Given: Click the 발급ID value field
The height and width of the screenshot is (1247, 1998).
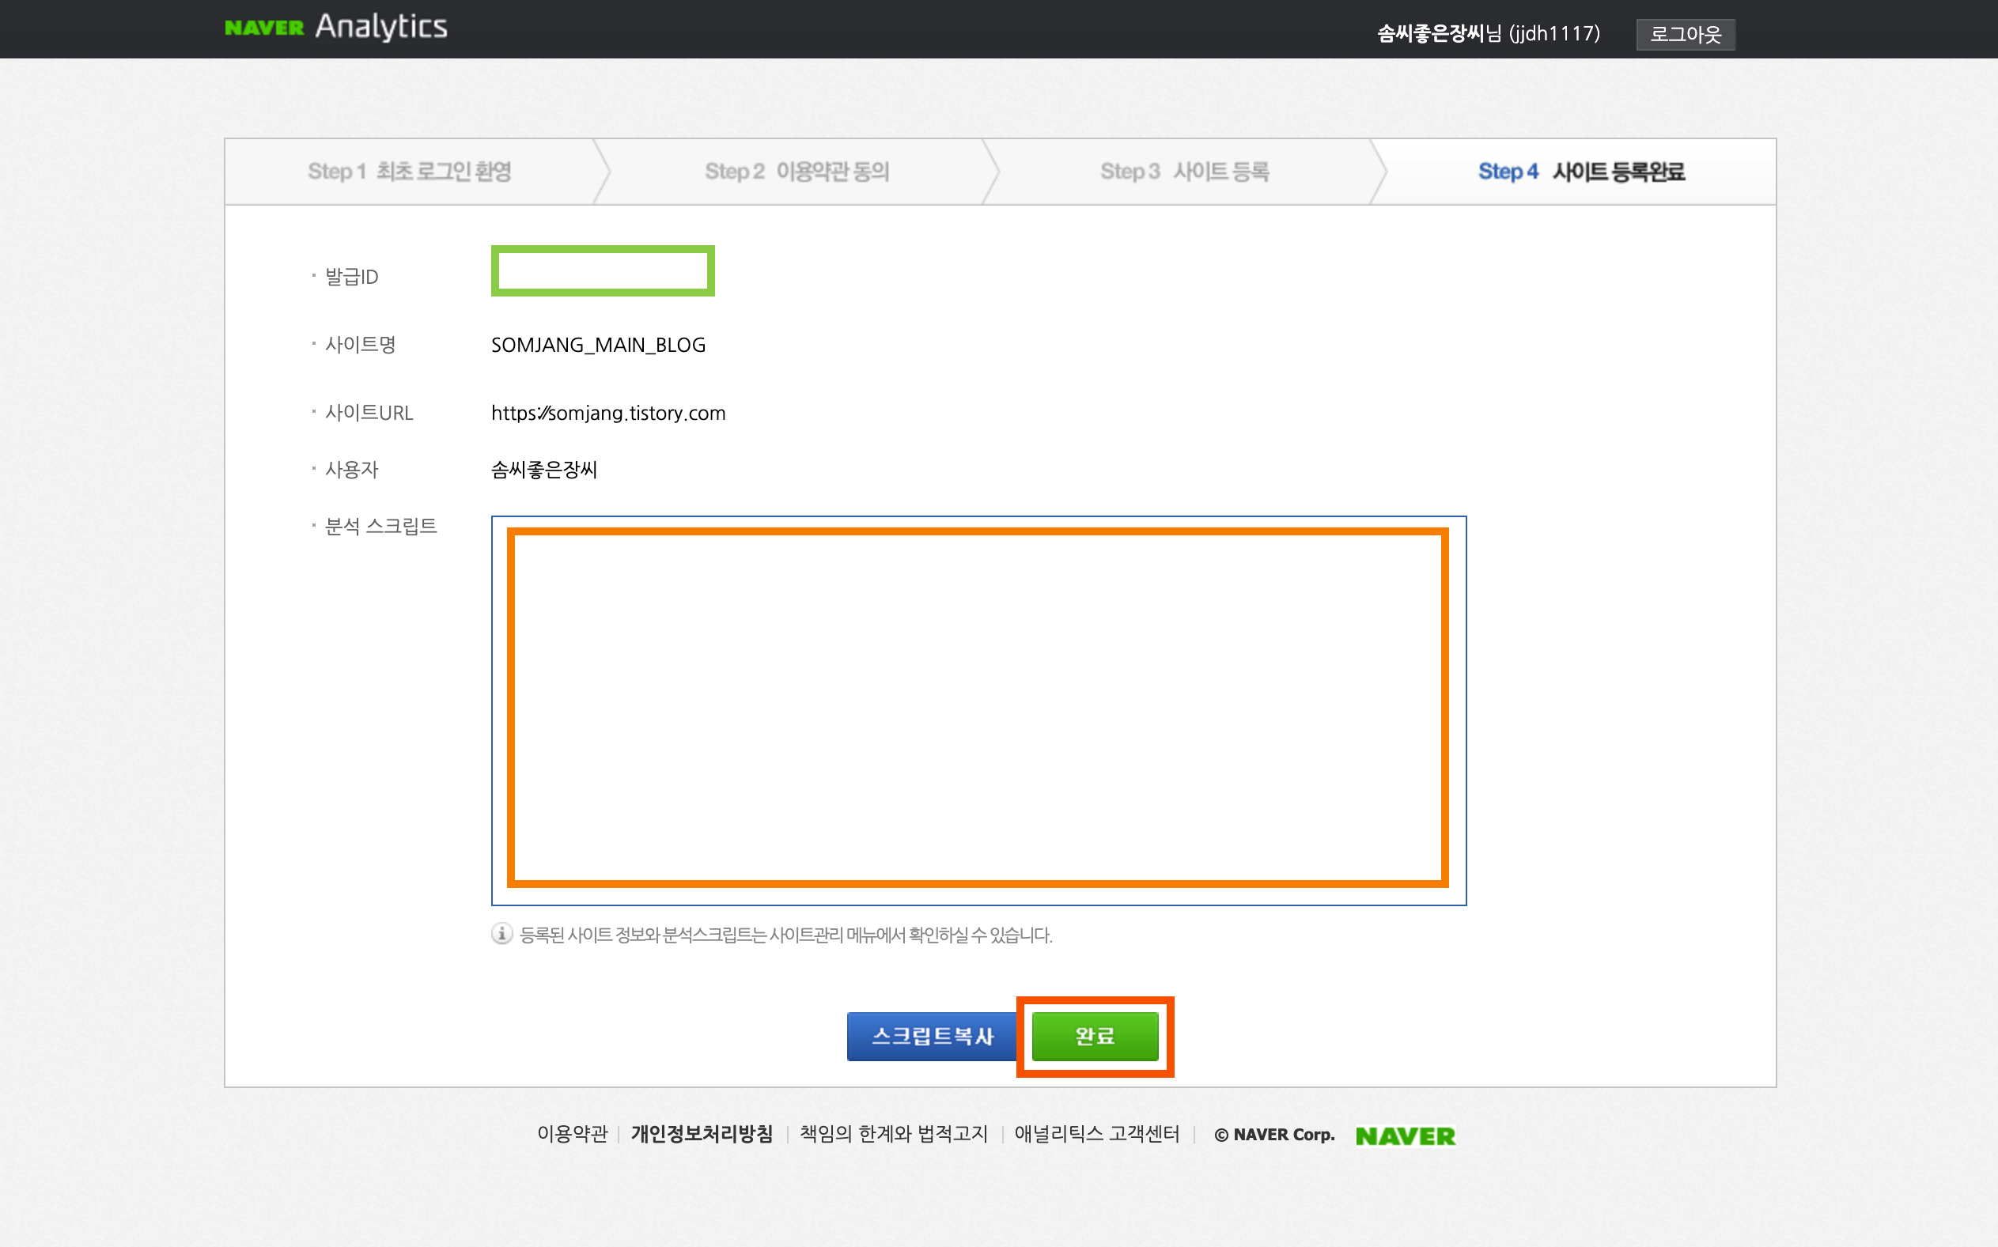Looking at the screenshot, I should tap(603, 270).
